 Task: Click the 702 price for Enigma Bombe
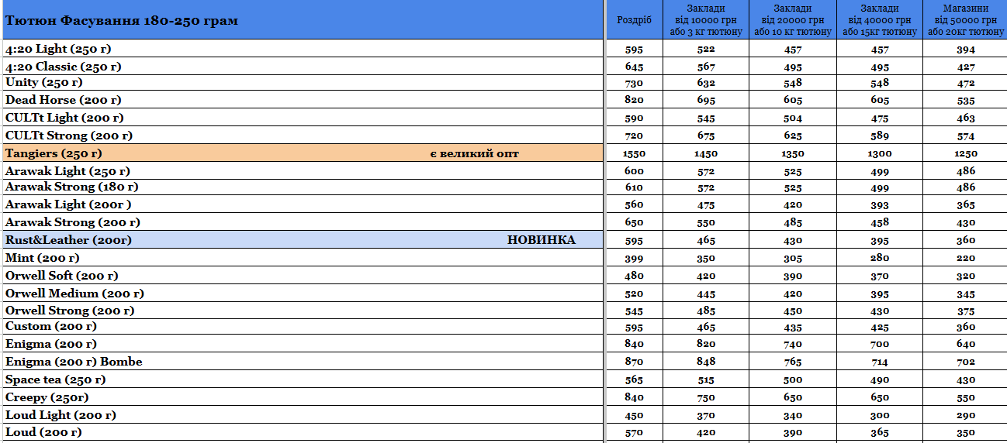point(966,362)
